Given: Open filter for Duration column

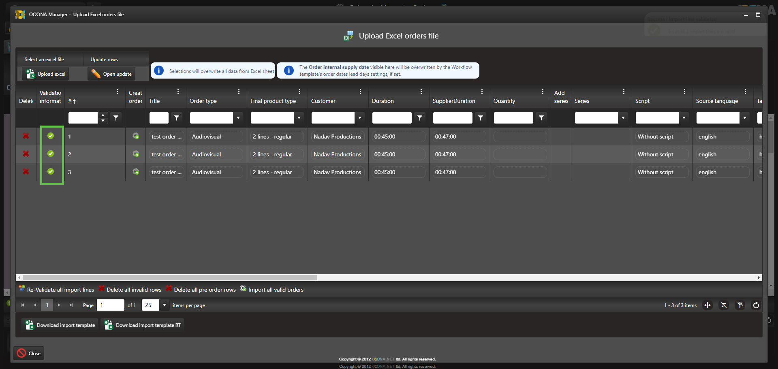Looking at the screenshot, I should tap(420, 118).
